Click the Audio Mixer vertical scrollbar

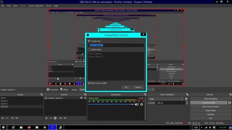(x=145, y=108)
